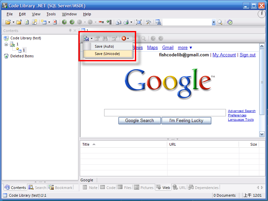Click the I'm Feeling Lucky button
The image size is (268, 201).
[x=186, y=121]
